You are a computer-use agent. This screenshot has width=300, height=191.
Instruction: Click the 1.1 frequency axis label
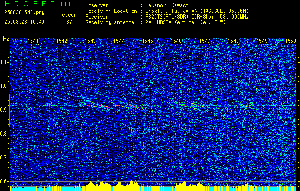4,62
